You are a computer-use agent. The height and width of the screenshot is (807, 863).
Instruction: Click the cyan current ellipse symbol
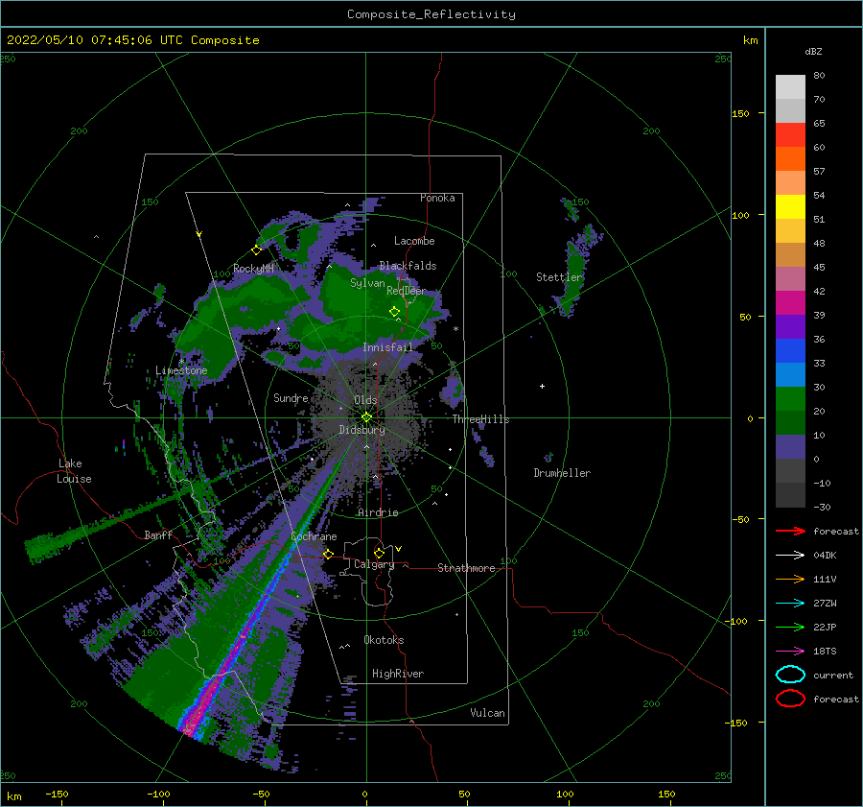[x=790, y=675]
